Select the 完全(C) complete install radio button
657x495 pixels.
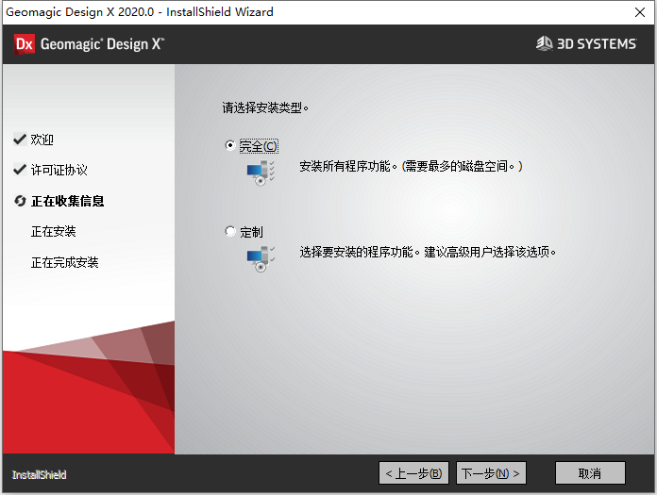point(230,145)
